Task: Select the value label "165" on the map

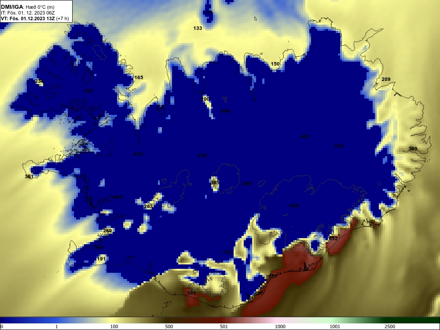Action: 139,77
